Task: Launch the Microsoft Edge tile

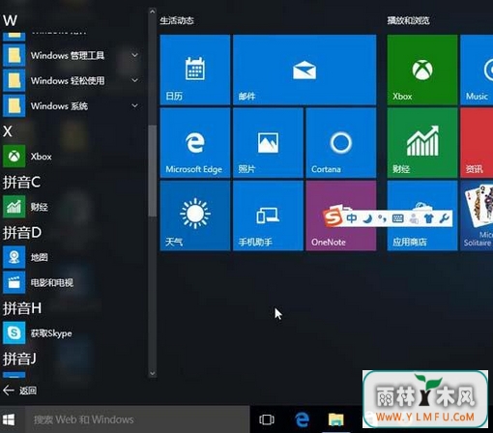Action: point(195,143)
